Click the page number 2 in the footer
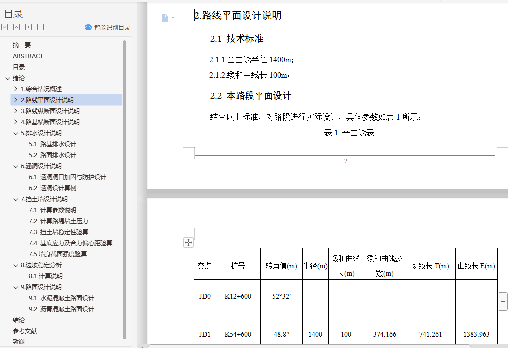Image resolution: width=508 pixels, height=348 pixels. click(x=345, y=161)
